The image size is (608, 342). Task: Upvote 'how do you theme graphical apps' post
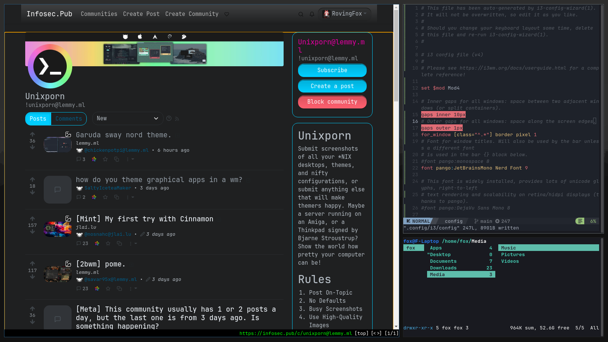(x=32, y=180)
